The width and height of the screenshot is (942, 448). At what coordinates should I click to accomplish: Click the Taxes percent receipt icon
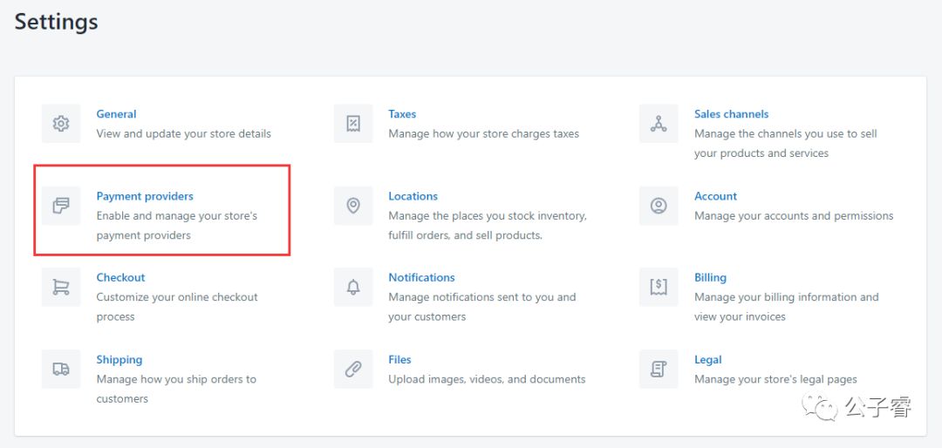(353, 124)
